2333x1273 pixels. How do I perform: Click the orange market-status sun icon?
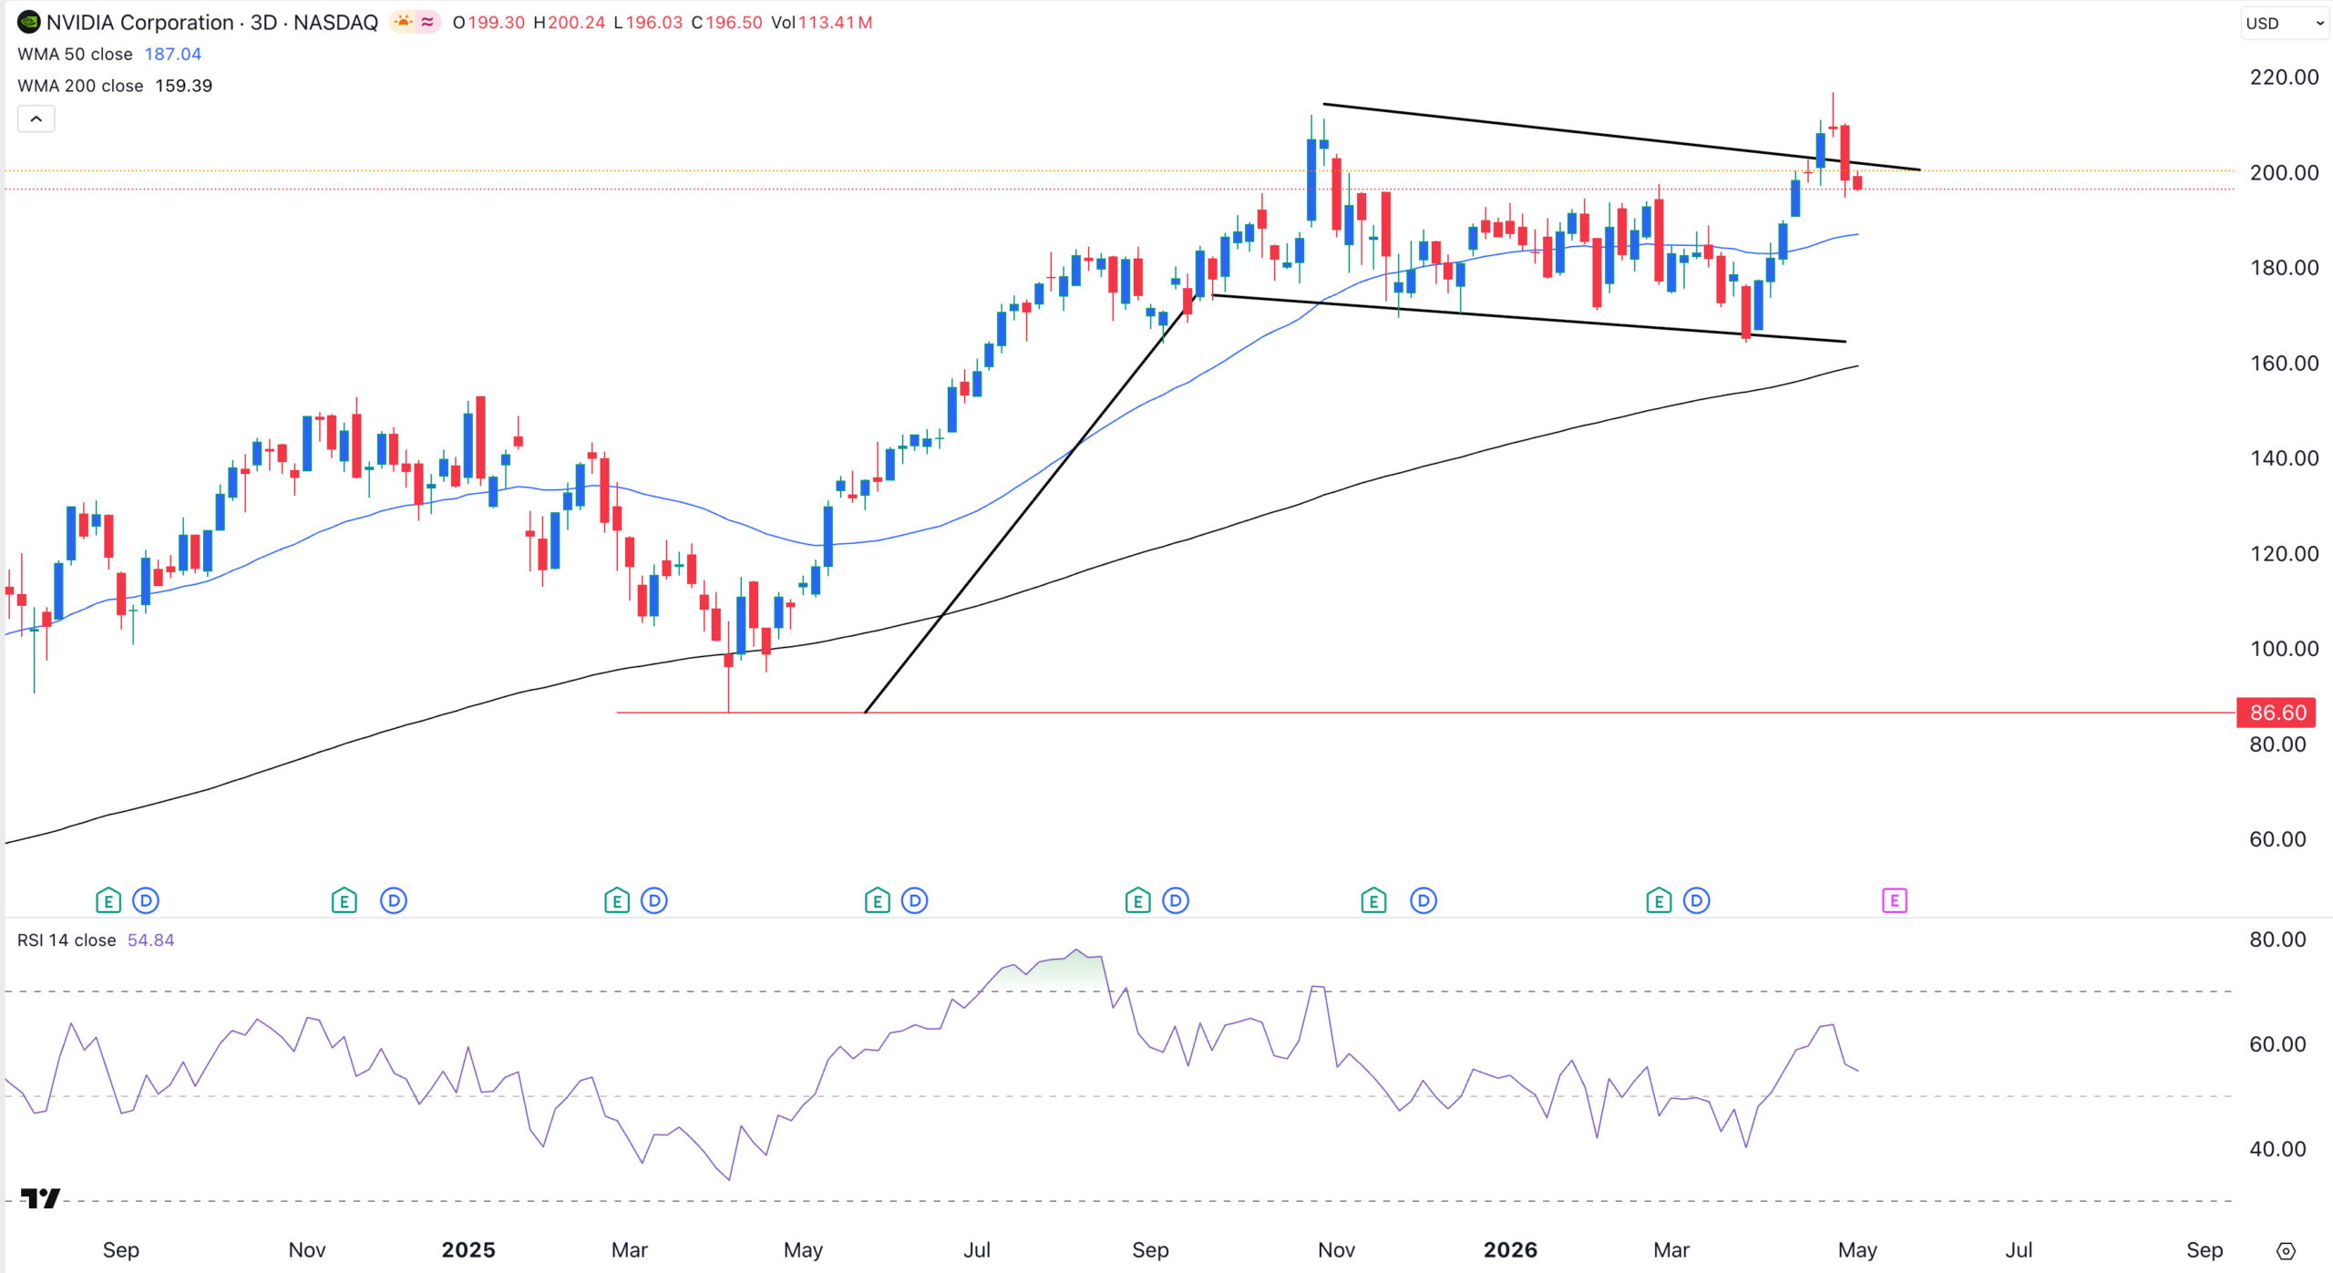click(x=403, y=22)
